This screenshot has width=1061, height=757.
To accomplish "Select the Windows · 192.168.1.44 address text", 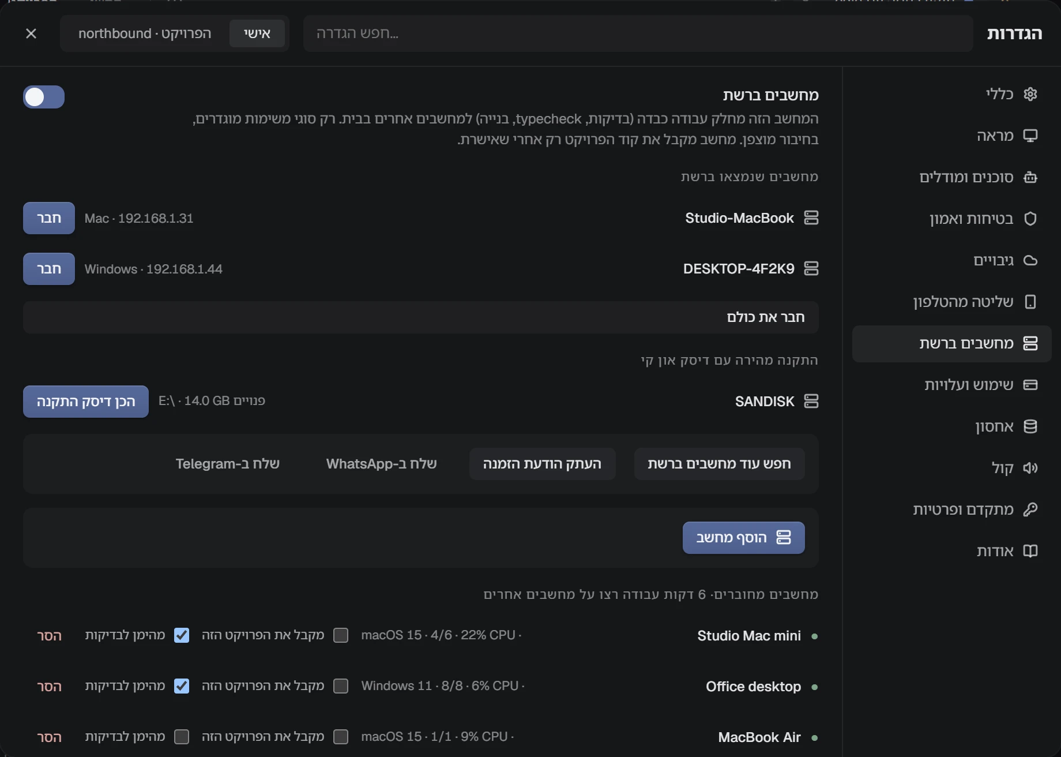I will click(x=153, y=269).
